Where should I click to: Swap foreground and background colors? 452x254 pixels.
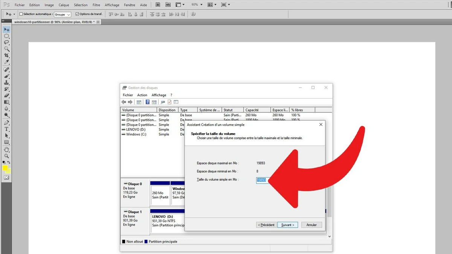(x=9, y=162)
